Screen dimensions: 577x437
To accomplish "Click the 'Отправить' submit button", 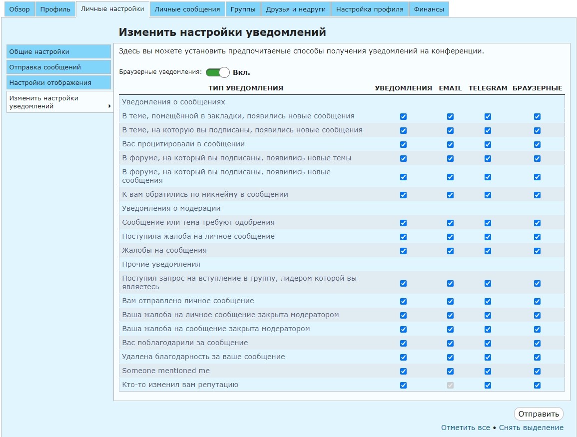I will tap(539, 414).
